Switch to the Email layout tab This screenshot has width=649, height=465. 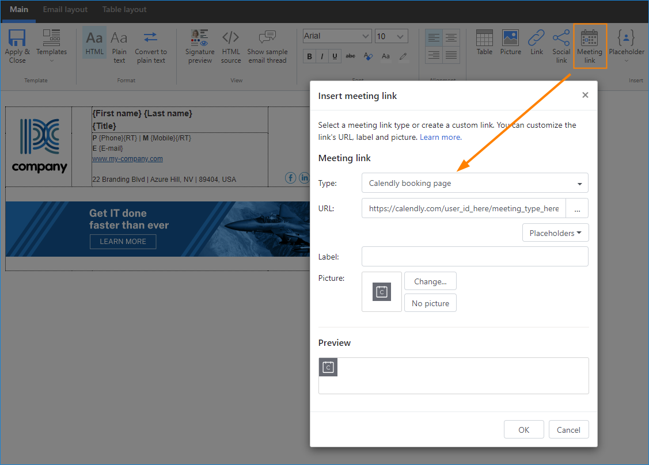[x=65, y=10]
